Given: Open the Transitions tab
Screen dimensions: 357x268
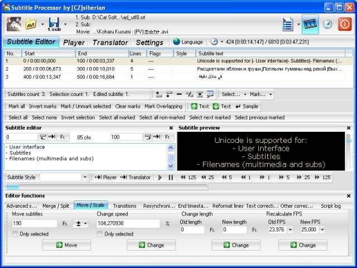Looking at the screenshot, I should point(125,206).
